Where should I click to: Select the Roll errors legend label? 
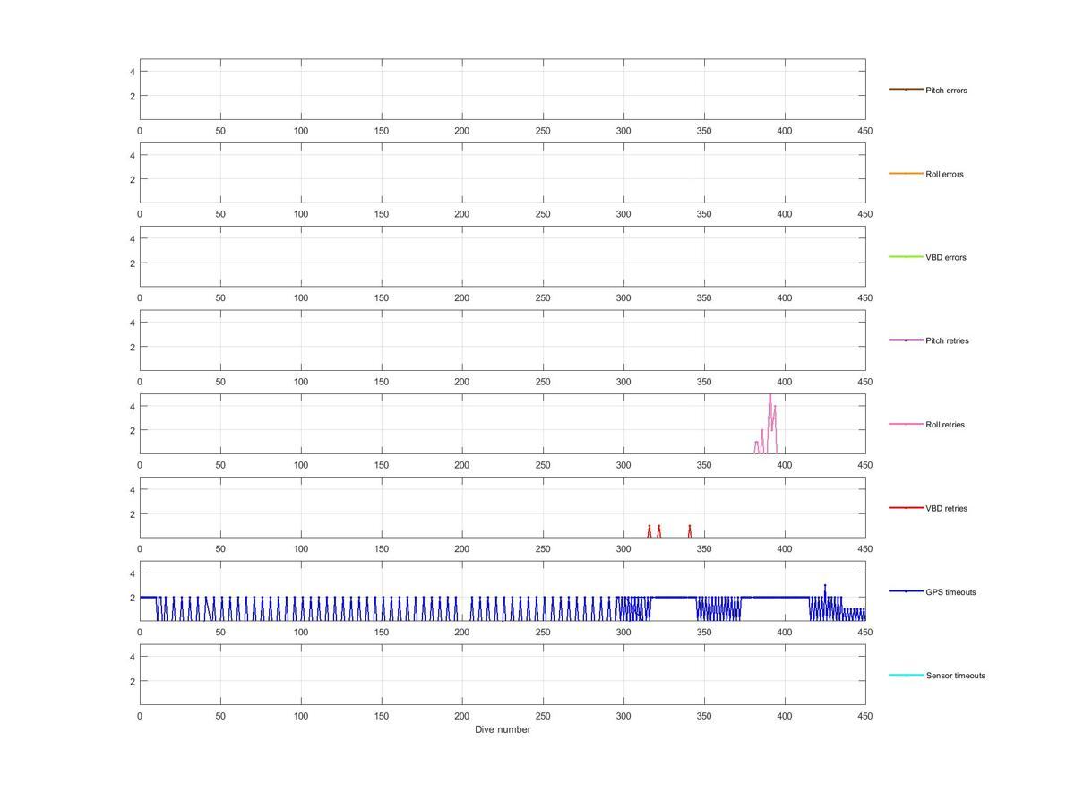point(944,174)
